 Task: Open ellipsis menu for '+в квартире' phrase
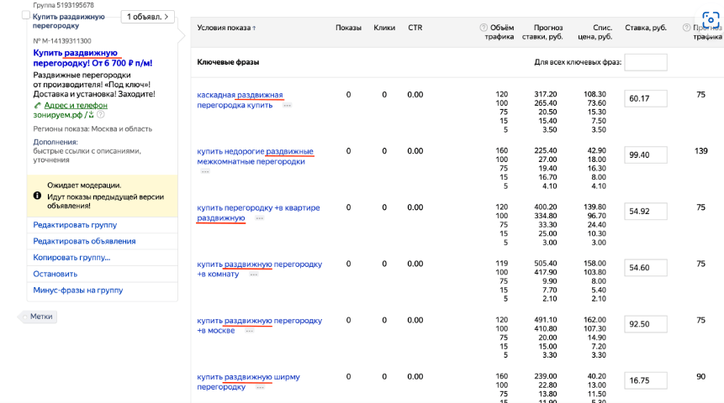(259, 218)
